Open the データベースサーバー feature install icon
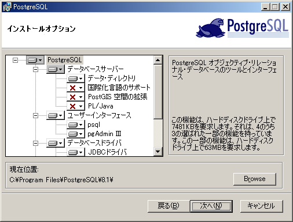293x222 pixels. [x=56, y=69]
